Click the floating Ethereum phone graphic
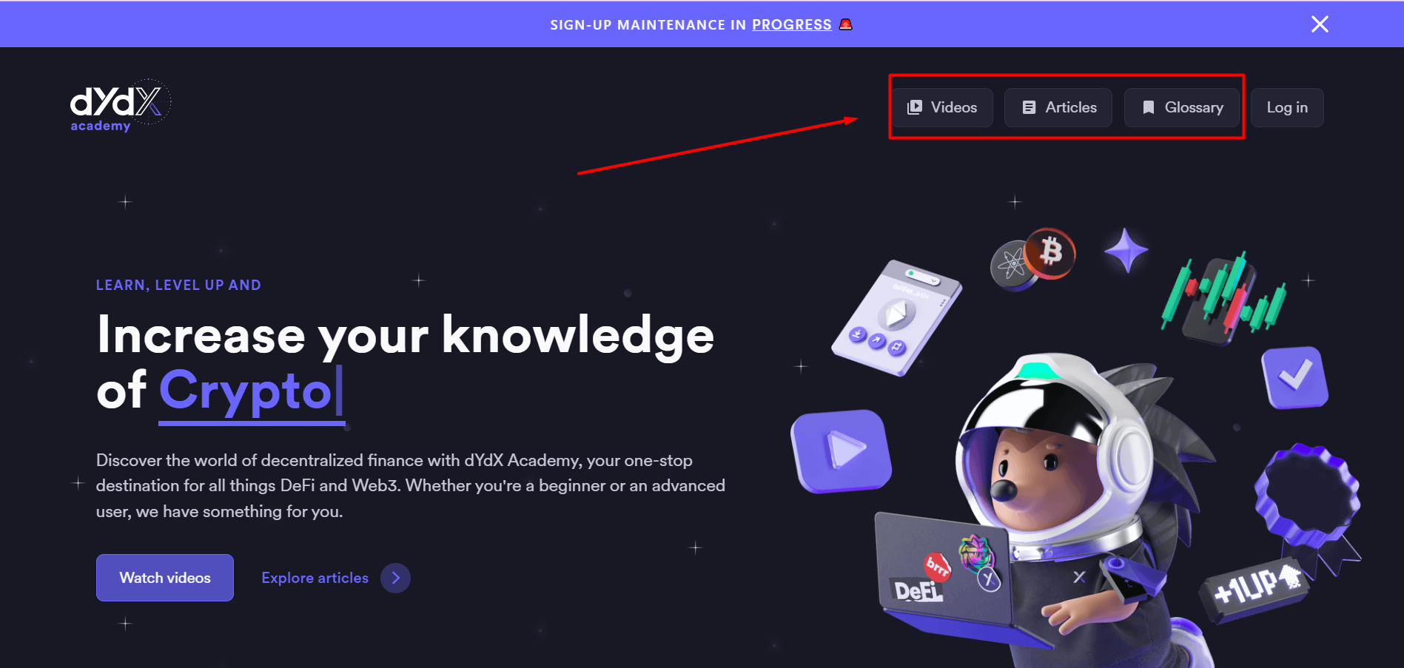The width and height of the screenshot is (1404, 668). pyautogui.click(x=896, y=317)
